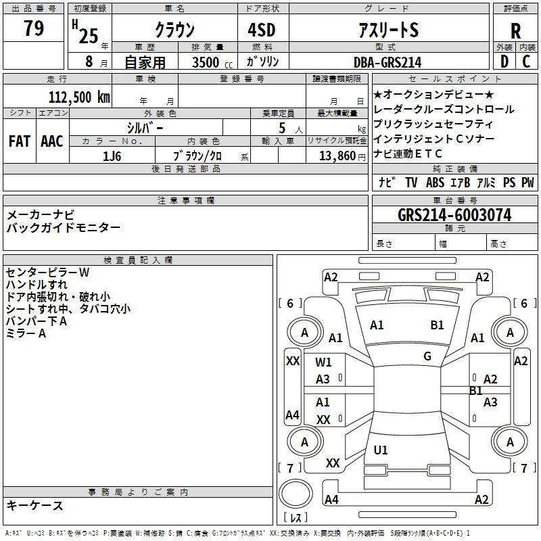Screen dimensions: 541x541
Task: Select the U1 trunk dent mark
Action: [381, 450]
